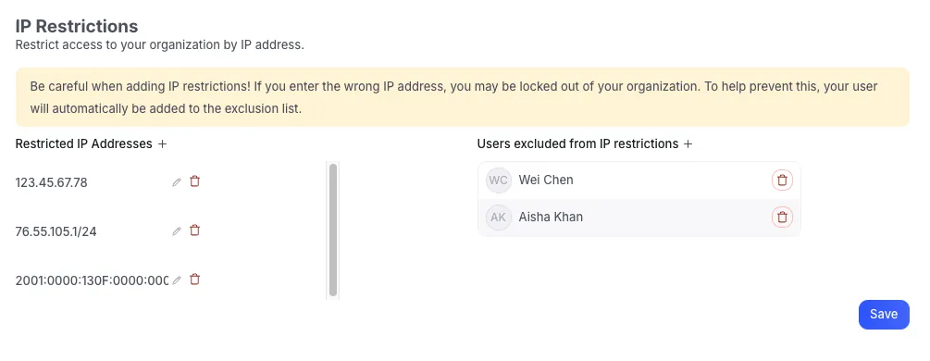
Task: Click the yellow IP restrictions warning banner
Action: [462, 97]
